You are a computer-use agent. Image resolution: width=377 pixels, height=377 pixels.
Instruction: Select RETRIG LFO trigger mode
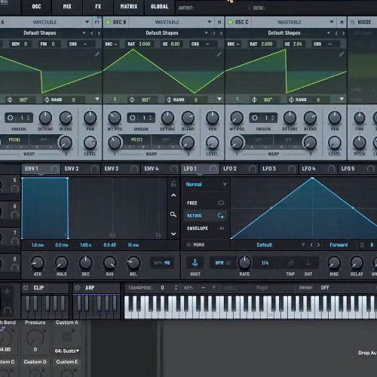point(205,216)
